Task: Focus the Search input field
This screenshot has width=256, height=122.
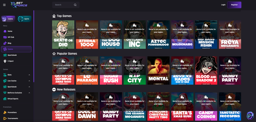Action: [66, 5]
